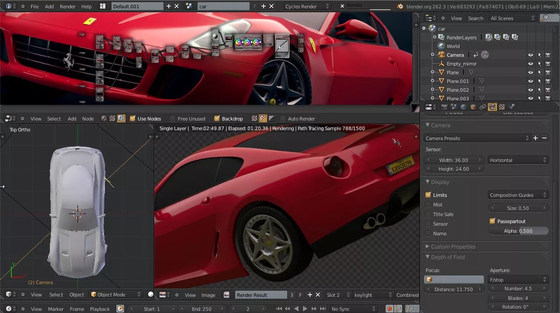
Task: Open the Cycles Render engine dropdown
Action: [306, 6]
